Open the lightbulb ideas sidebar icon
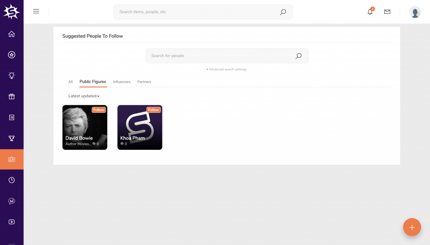 [x=11, y=76]
